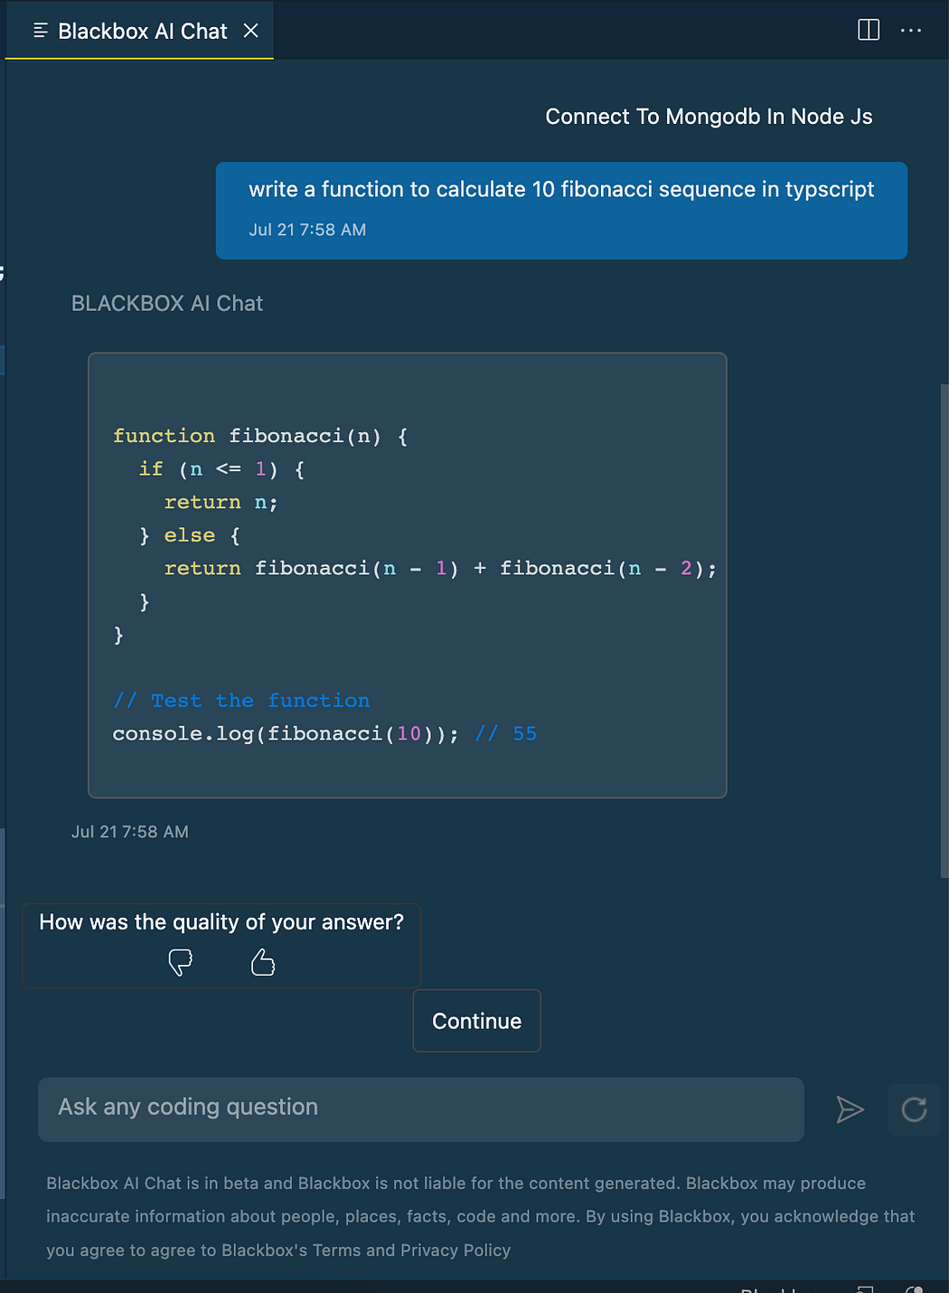Click the thumbs up feedback icon
The width and height of the screenshot is (949, 1293).
click(x=263, y=962)
